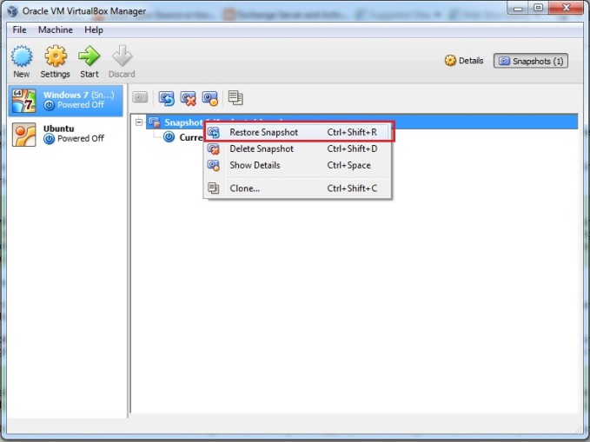Select the Windows 7 VM icon
The image size is (590, 442).
(x=24, y=101)
